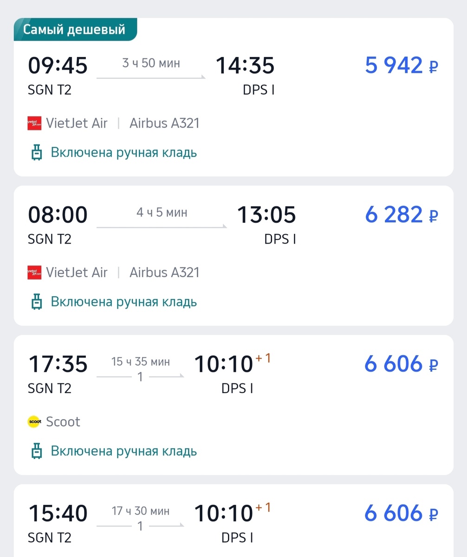Select the 5 942 ₽ price
Image resolution: width=467 pixels, height=557 pixels.
(x=401, y=65)
